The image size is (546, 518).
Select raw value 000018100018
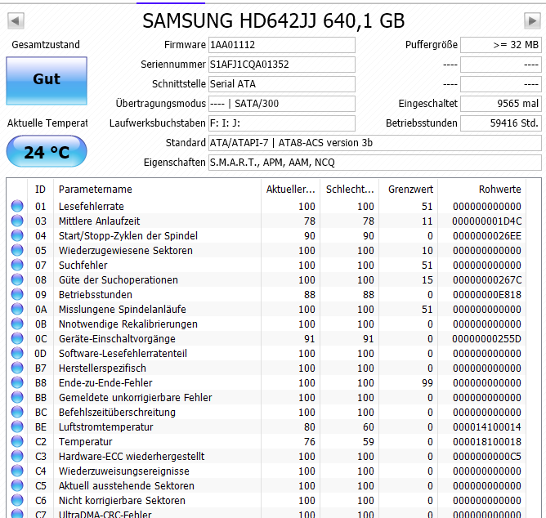[487, 442]
